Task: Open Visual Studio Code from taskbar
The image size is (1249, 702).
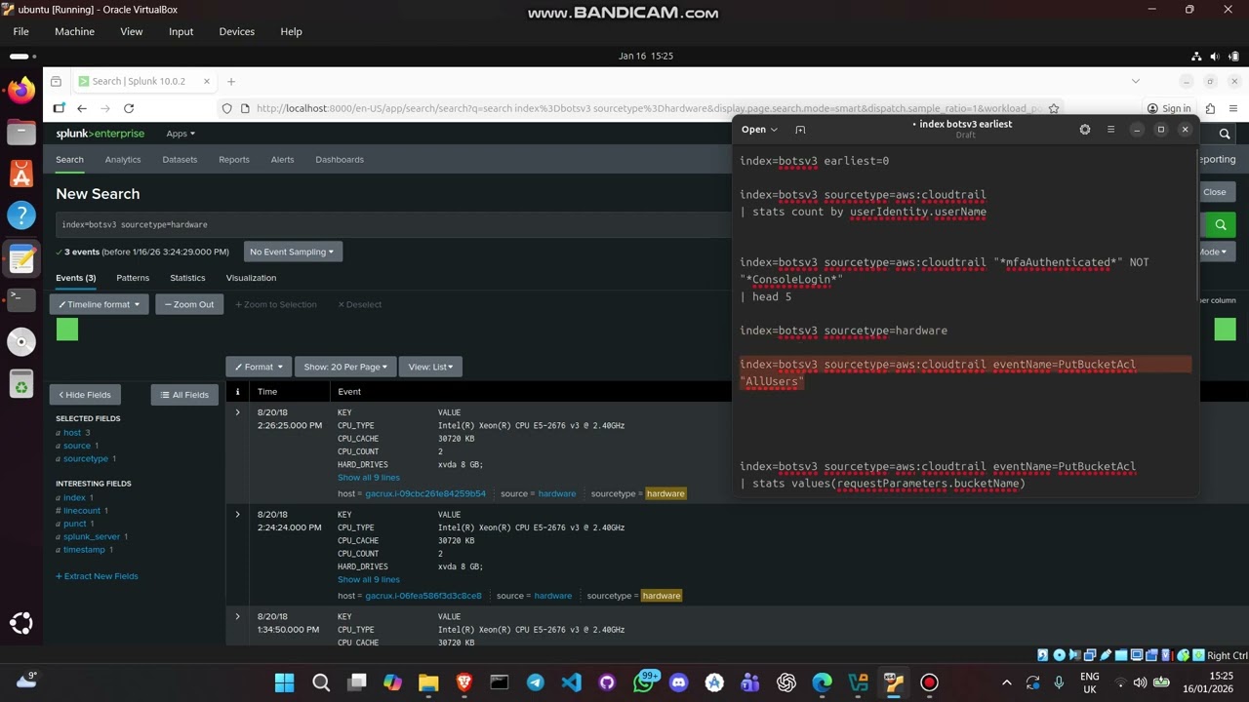Action: pos(572,682)
